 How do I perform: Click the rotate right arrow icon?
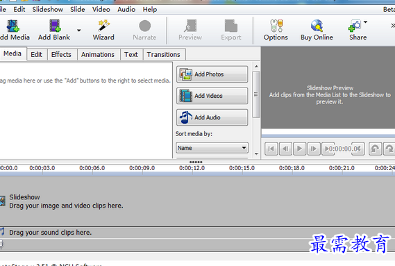point(389,149)
